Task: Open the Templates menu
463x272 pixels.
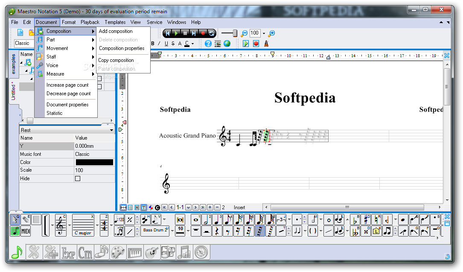Action: coord(115,22)
